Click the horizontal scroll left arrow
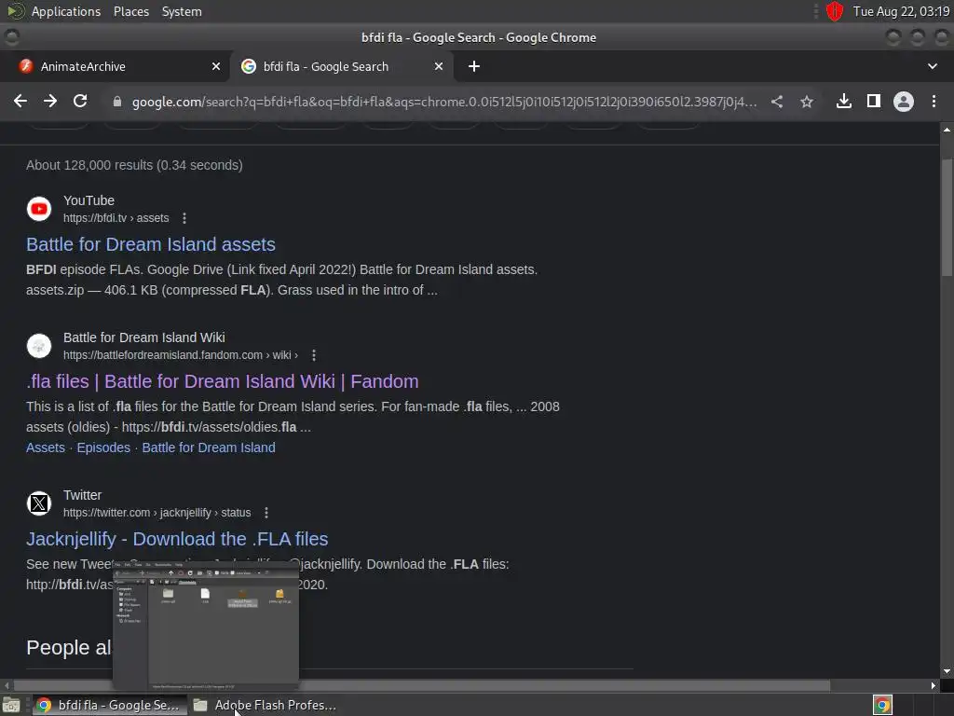Viewport: 954px width, 716px height. (x=7, y=685)
